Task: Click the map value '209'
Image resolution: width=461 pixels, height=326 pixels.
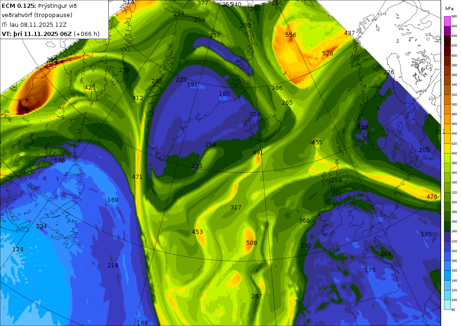Action: pyautogui.click(x=425, y=150)
